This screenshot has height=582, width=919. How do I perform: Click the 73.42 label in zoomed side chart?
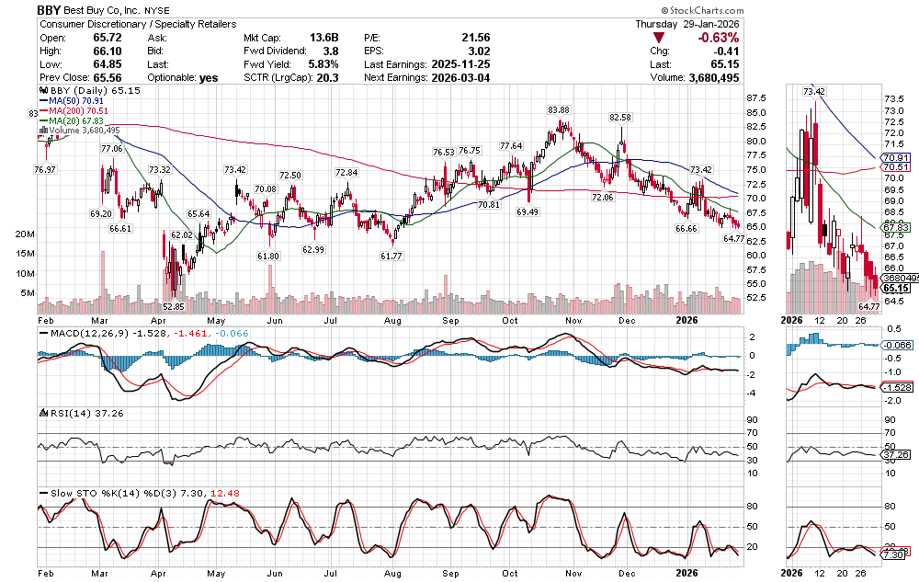click(813, 92)
